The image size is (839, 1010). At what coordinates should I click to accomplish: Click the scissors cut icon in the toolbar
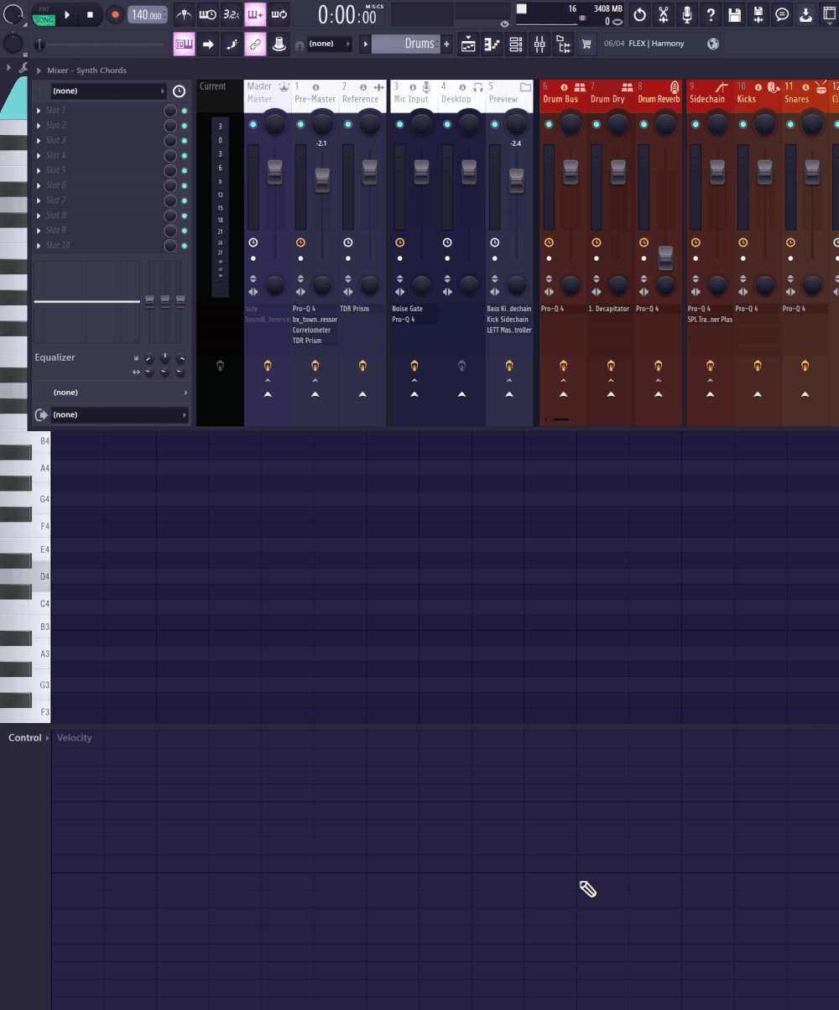coord(663,14)
